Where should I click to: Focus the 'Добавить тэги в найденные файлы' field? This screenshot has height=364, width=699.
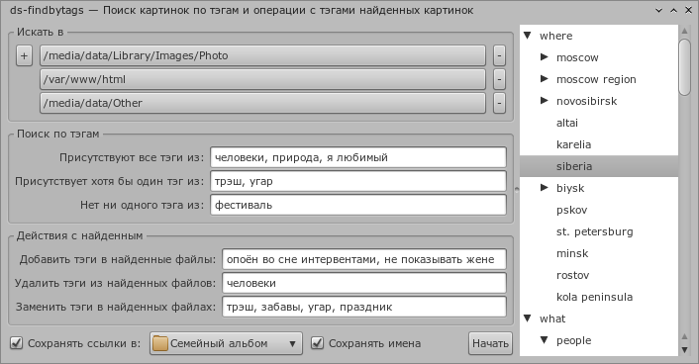click(x=364, y=259)
